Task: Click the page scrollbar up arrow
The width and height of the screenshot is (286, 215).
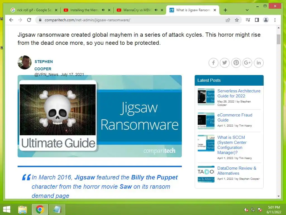Action: coord(278,28)
